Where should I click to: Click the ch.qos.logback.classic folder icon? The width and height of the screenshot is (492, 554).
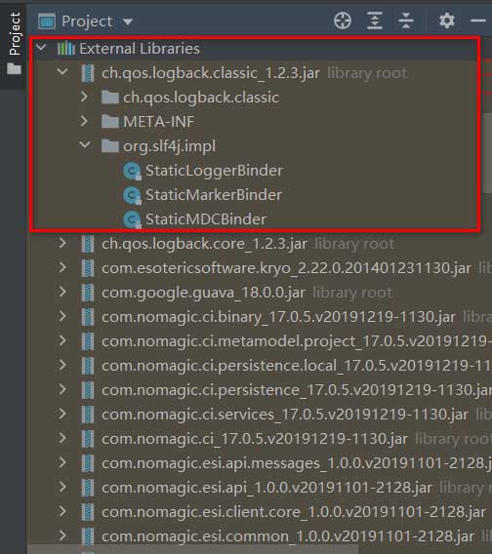pyautogui.click(x=110, y=98)
